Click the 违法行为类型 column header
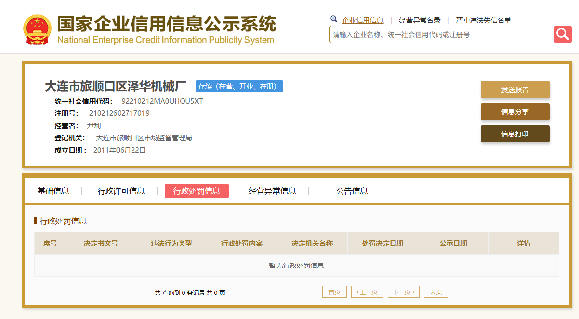This screenshot has width=579, height=319. tap(171, 243)
